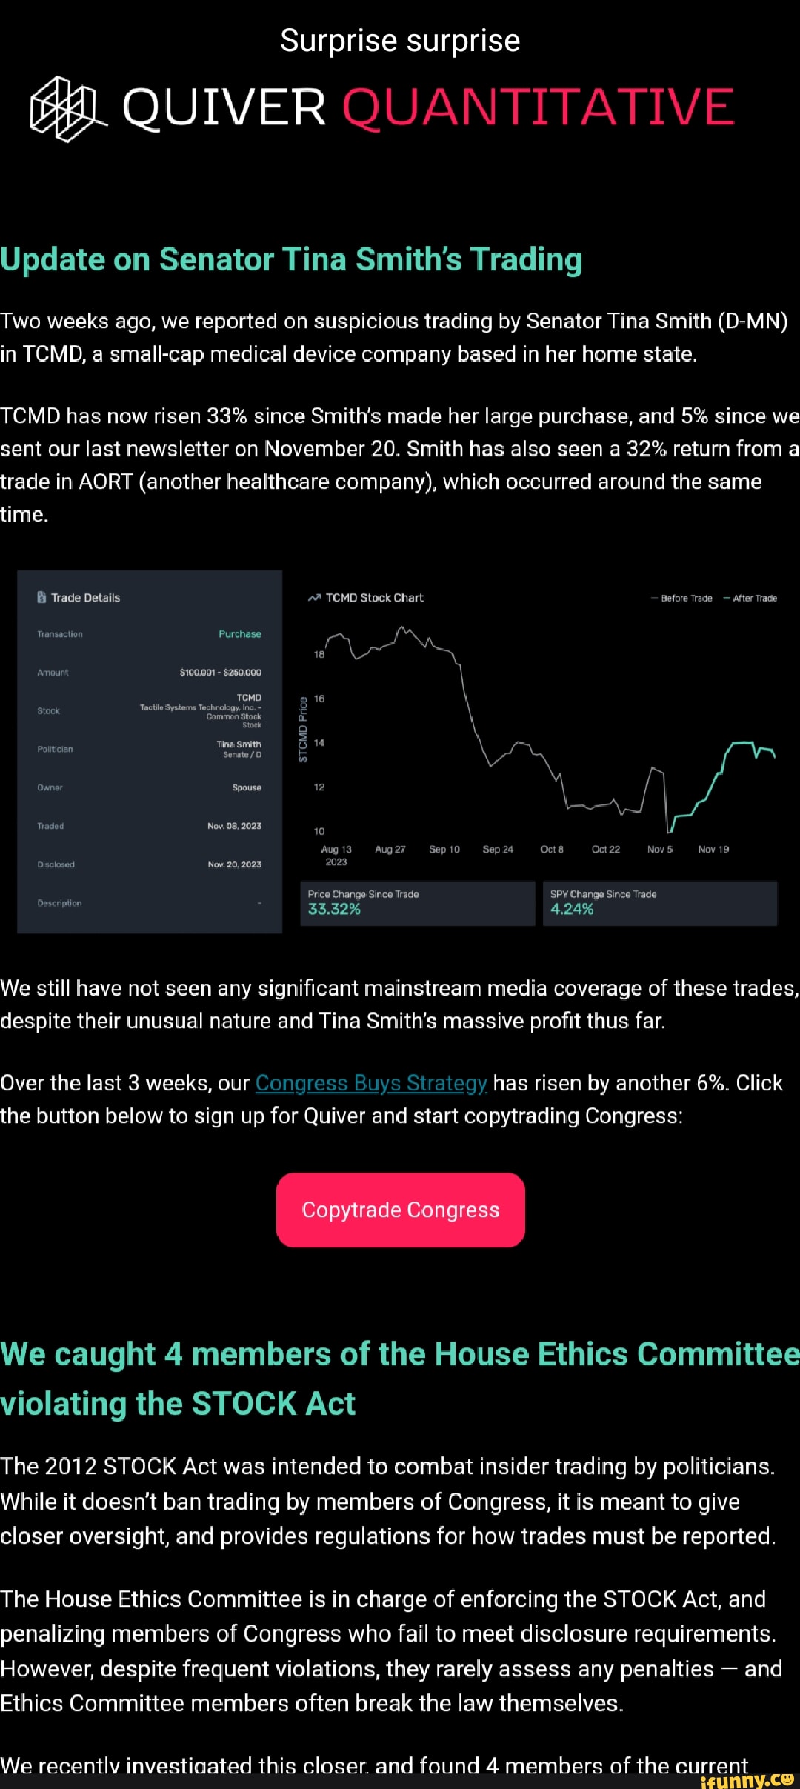
Task: Click the Quiver cube logo icon
Action: (67, 108)
